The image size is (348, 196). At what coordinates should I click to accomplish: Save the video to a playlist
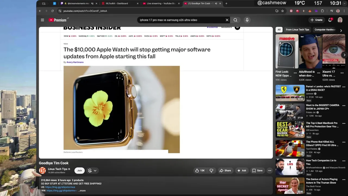257,171
